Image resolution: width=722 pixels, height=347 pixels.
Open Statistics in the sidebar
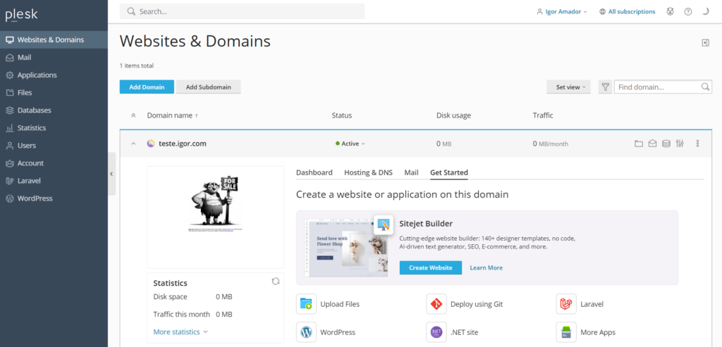point(54,128)
